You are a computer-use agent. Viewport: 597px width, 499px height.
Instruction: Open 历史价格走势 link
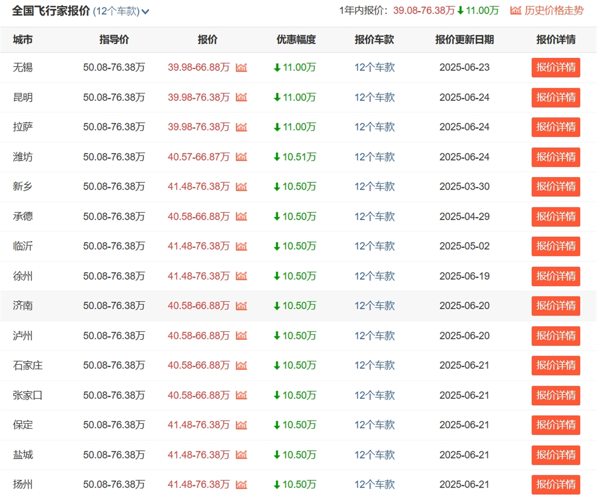click(x=554, y=10)
